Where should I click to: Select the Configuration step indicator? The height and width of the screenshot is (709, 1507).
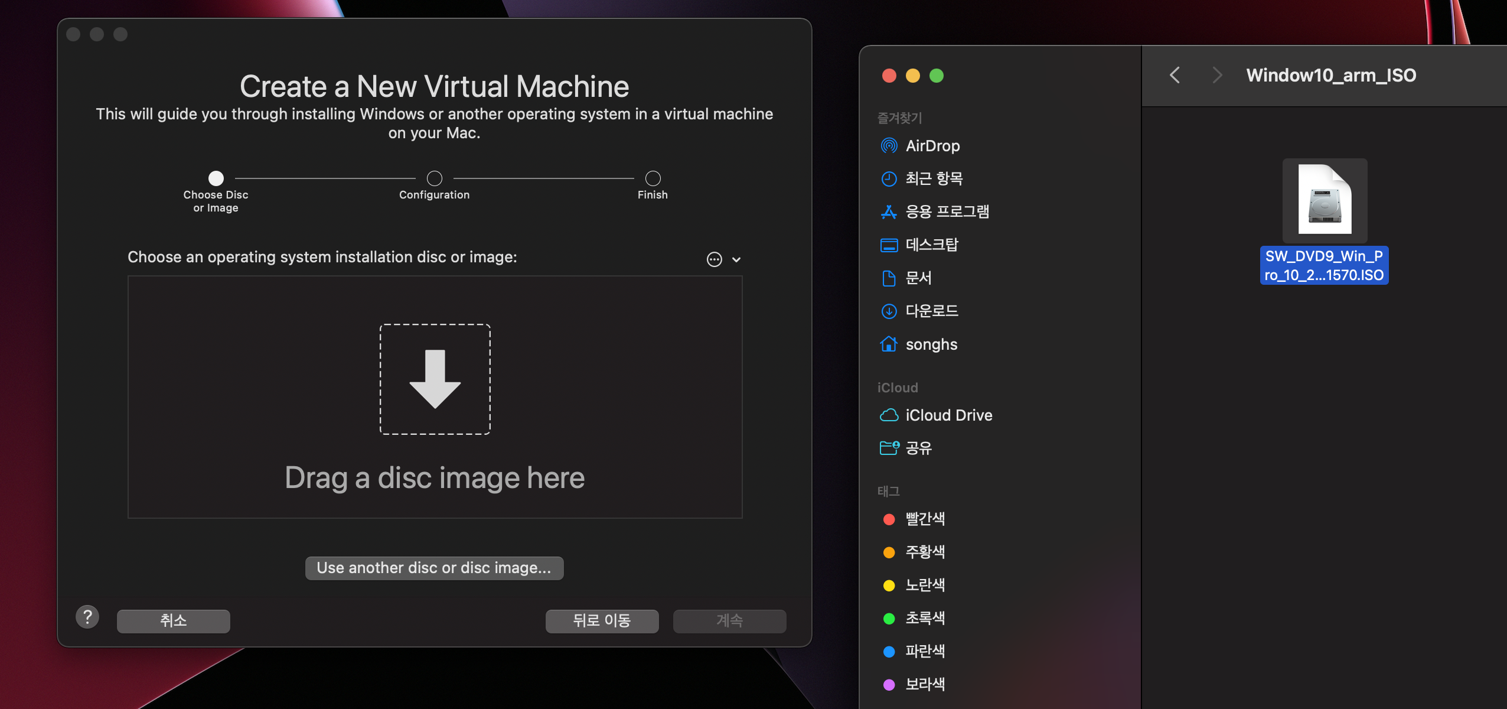point(435,178)
